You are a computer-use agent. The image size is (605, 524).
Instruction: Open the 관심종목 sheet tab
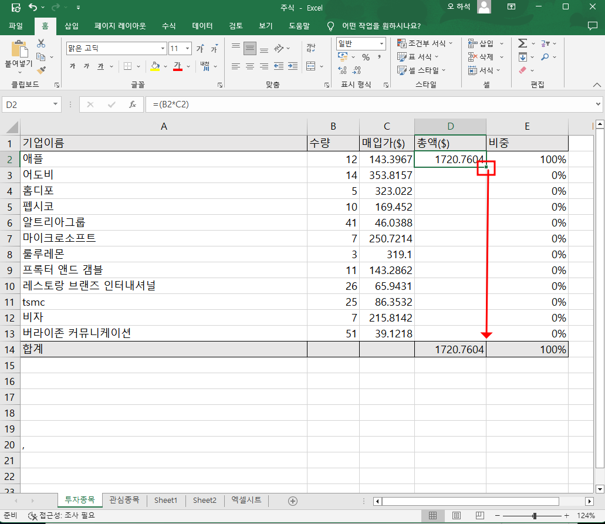pyautogui.click(x=124, y=500)
